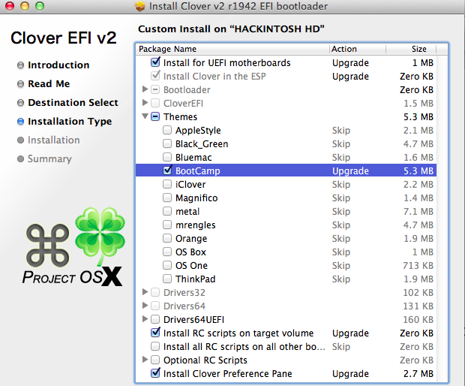Toggle Install for UEFI motherboards checkbox
Viewport: 465px width, 386px height.
pos(155,63)
